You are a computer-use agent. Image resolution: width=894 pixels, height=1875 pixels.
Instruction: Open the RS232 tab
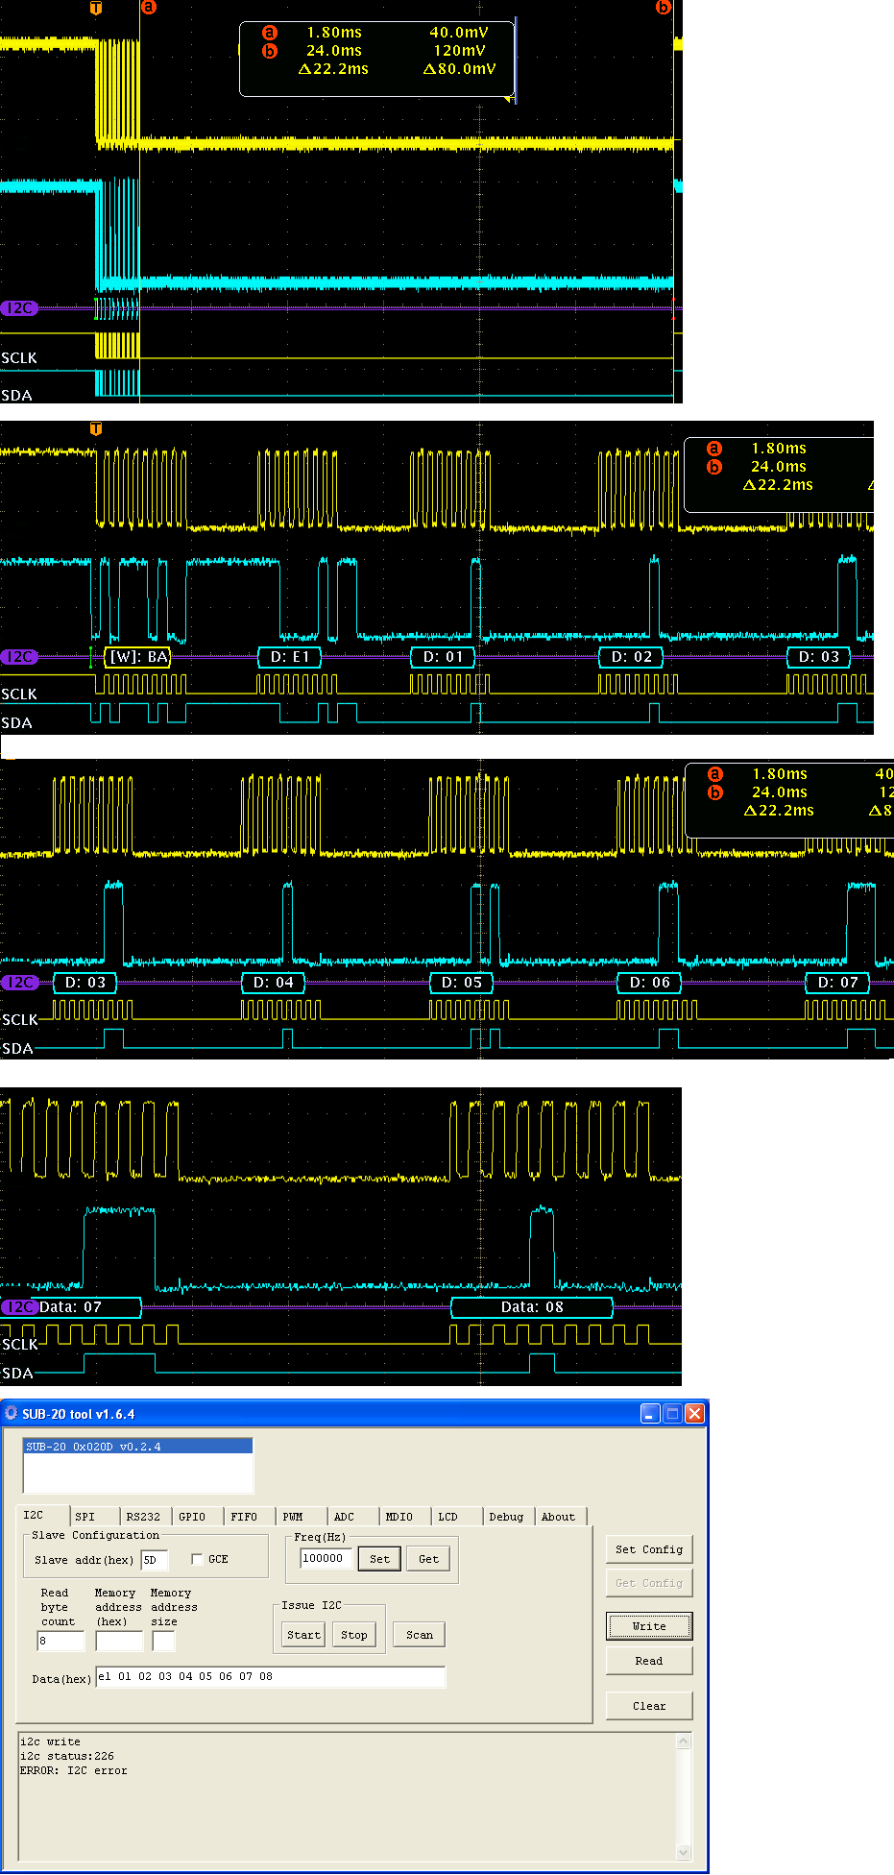pyautogui.click(x=146, y=1517)
